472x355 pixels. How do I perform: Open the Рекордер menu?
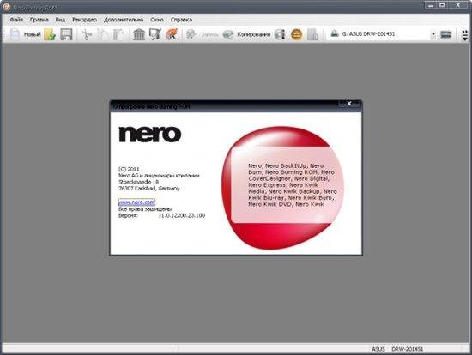coord(84,20)
